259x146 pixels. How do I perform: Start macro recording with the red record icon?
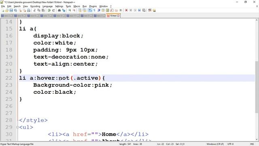point(126,11)
